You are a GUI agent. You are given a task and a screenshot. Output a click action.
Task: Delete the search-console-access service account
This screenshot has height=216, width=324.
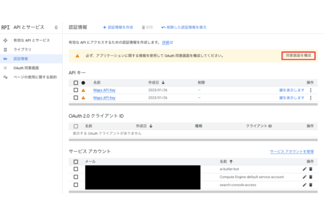310,185
